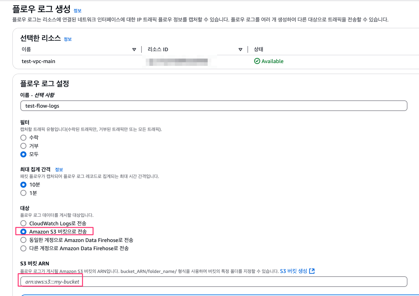Screen dimensions: 419x296
Task: Click the blurred resource ID cell
Action: [177, 62]
